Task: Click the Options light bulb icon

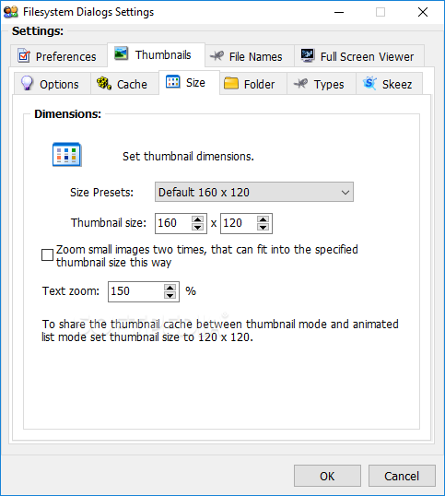Action: 27,83
